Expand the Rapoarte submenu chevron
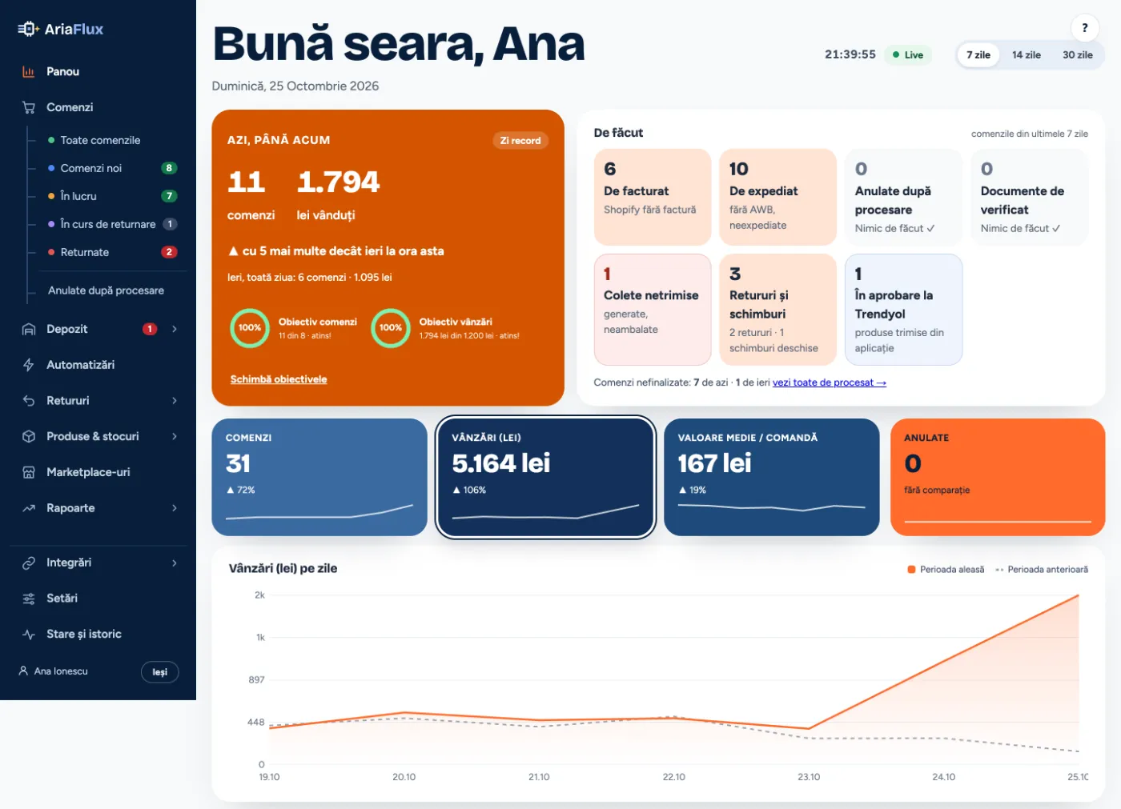This screenshot has width=1121, height=809. [175, 508]
